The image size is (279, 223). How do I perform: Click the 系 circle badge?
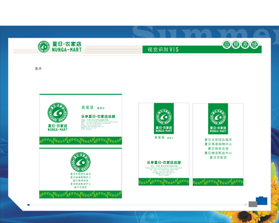tap(245, 44)
